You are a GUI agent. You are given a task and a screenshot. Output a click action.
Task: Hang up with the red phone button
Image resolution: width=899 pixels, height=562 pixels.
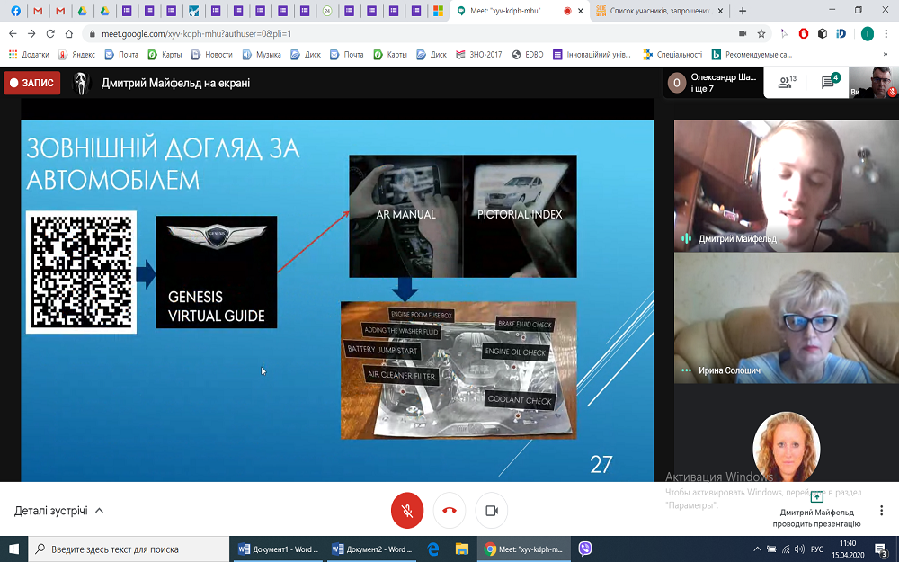[x=449, y=510]
